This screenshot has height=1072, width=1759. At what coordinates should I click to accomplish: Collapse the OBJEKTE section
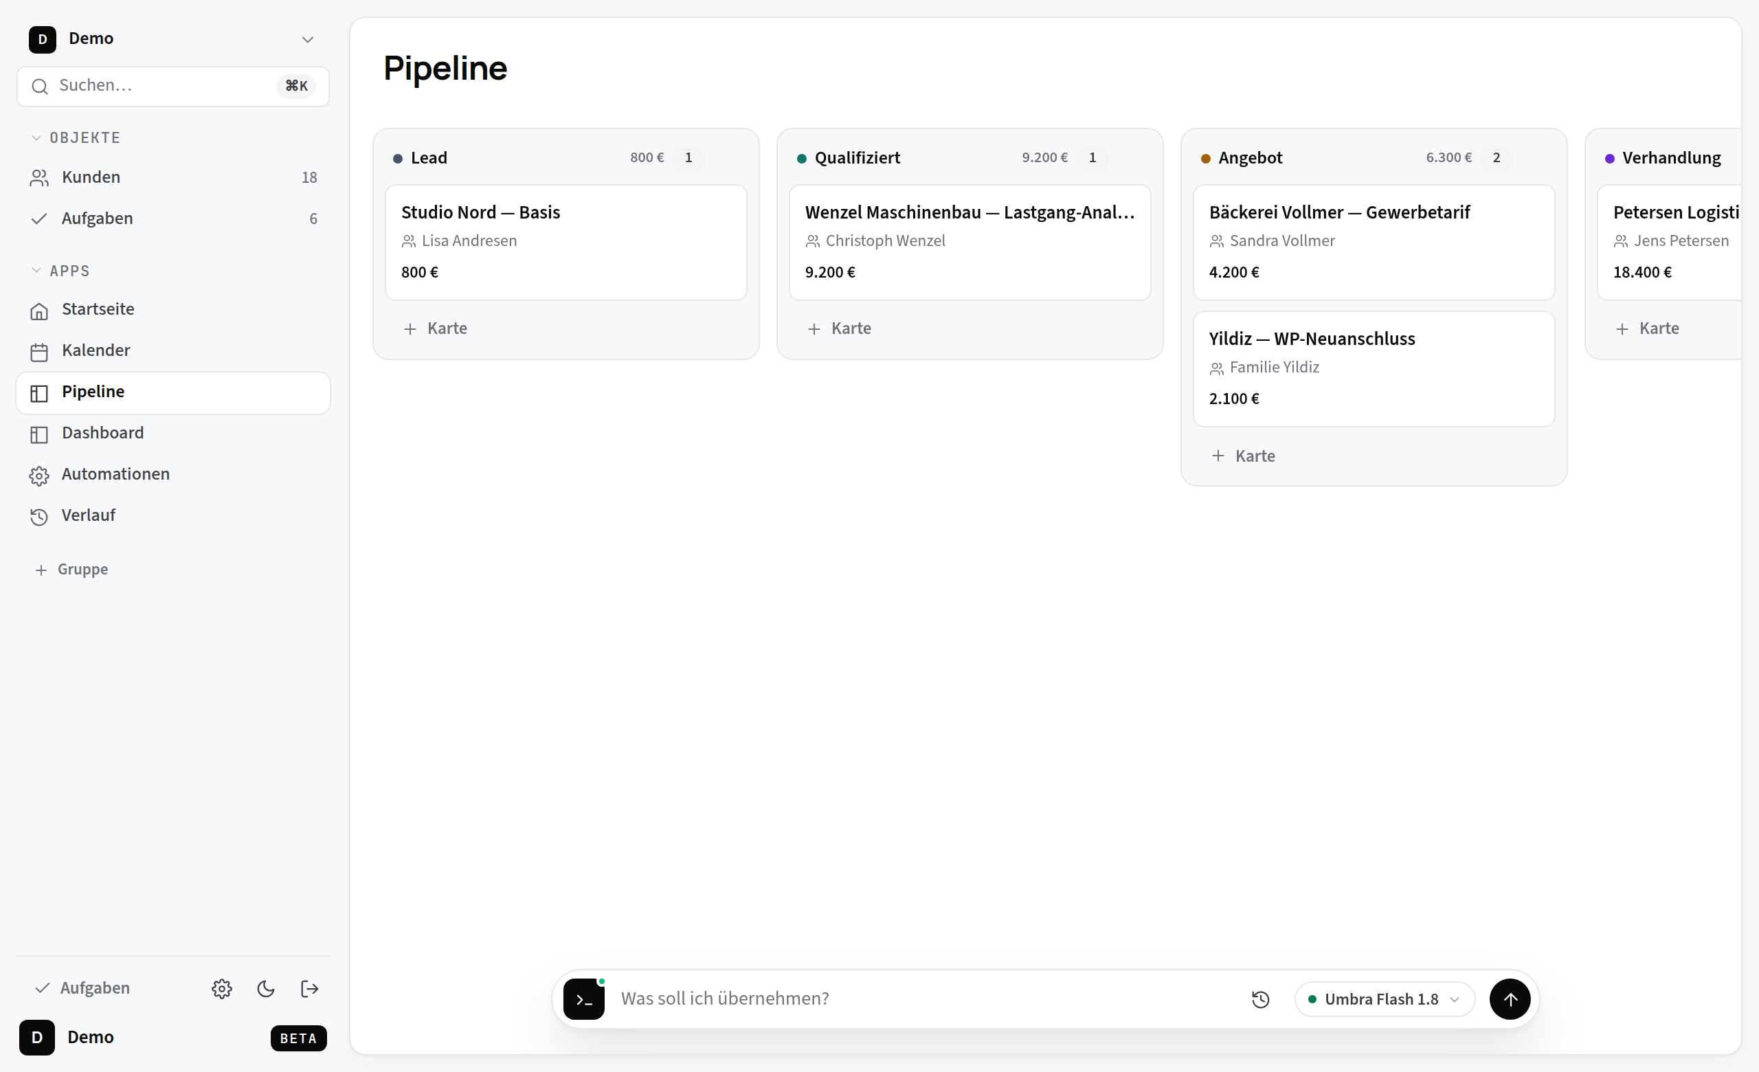coord(76,137)
